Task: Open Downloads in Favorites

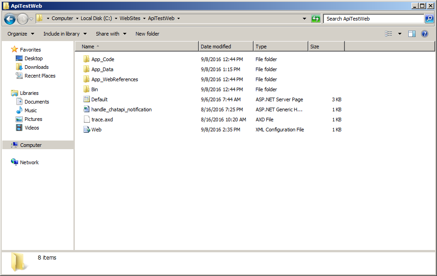Action: click(x=36, y=67)
